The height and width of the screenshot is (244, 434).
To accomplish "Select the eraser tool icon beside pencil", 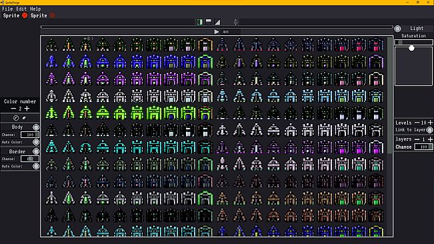I will pyautogui.click(x=25, y=118).
